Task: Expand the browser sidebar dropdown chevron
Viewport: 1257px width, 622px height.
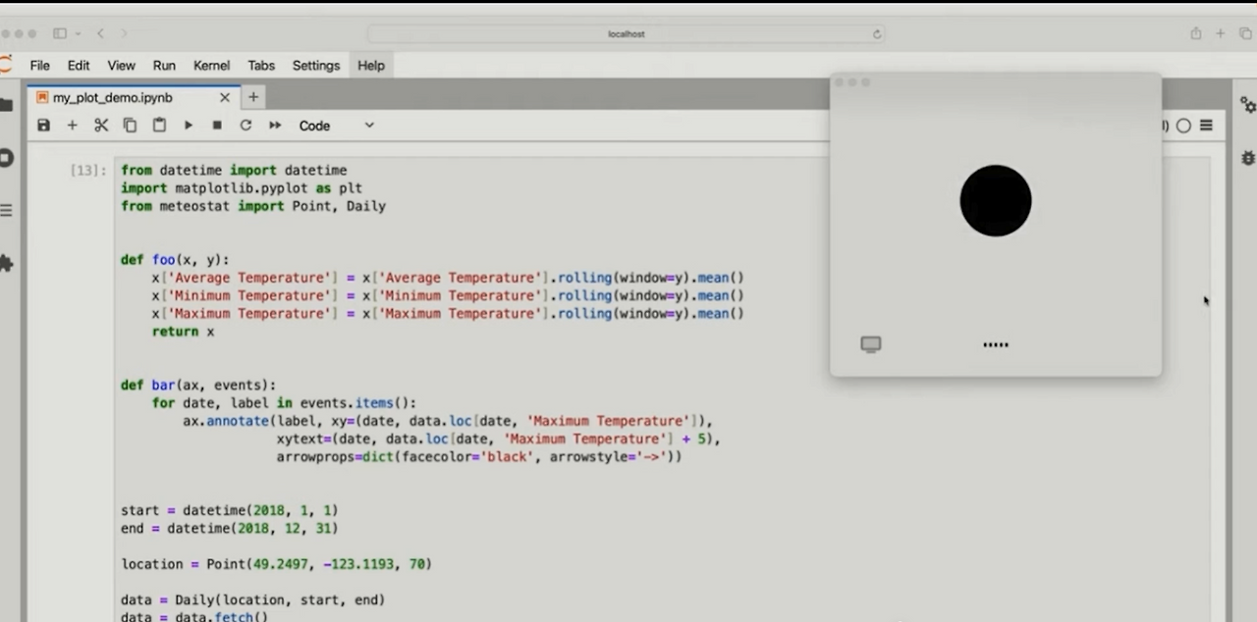Action: point(78,33)
